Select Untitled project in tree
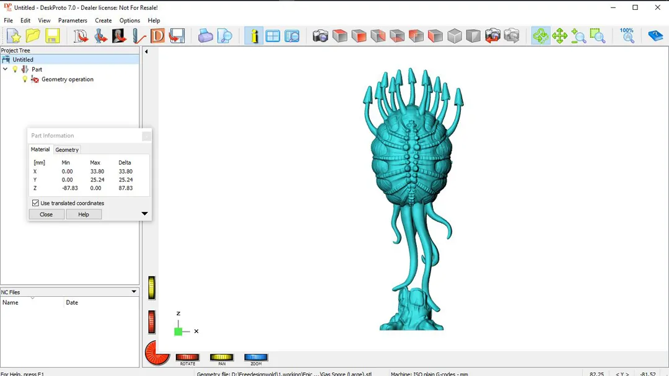Image resolution: width=669 pixels, height=376 pixels. coord(23,59)
